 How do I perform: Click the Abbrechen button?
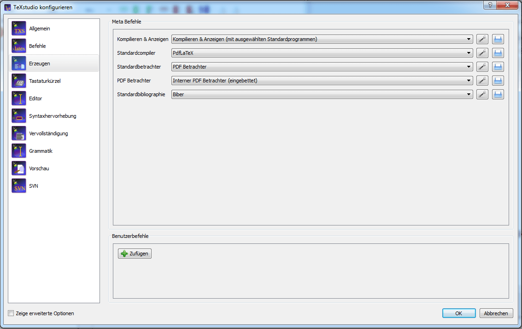(x=496, y=313)
